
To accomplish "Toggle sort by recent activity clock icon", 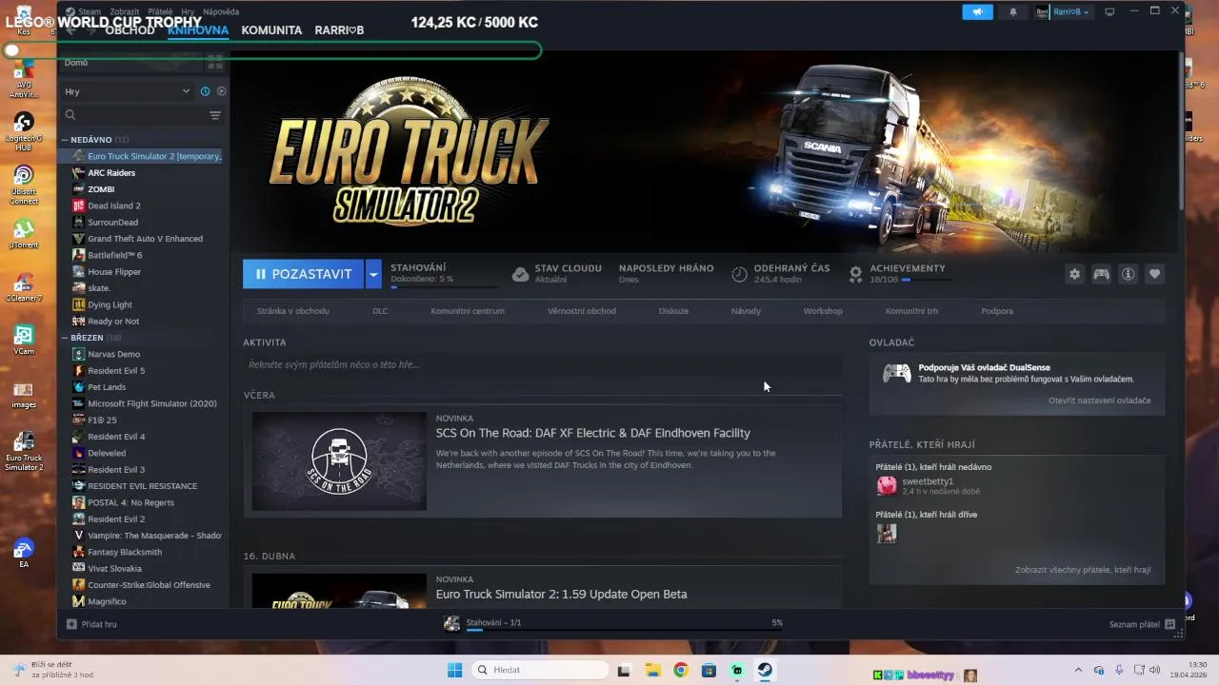I will pyautogui.click(x=205, y=91).
